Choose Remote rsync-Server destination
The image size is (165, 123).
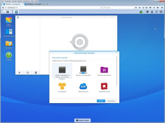[x=104, y=71]
